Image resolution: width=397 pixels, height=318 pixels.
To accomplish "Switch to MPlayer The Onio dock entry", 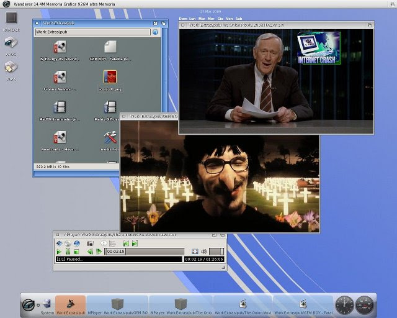I will pos(181,306).
